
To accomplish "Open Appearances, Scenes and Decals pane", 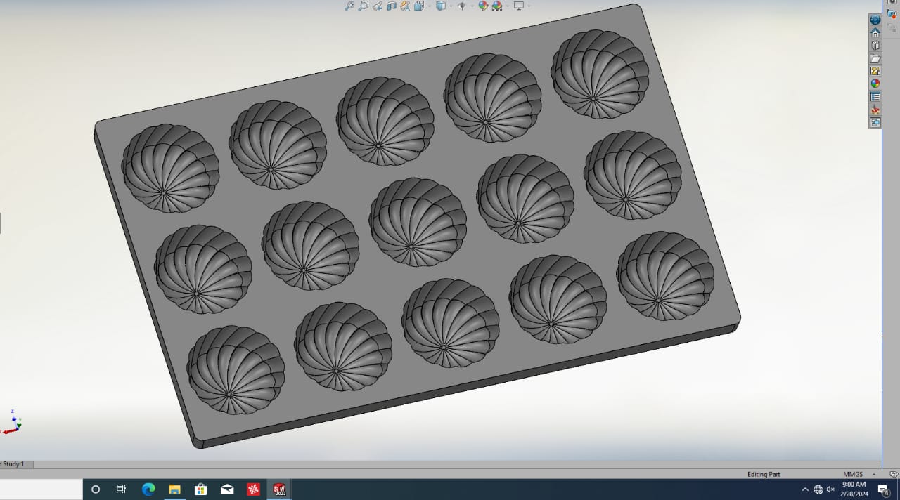I will pyautogui.click(x=875, y=84).
